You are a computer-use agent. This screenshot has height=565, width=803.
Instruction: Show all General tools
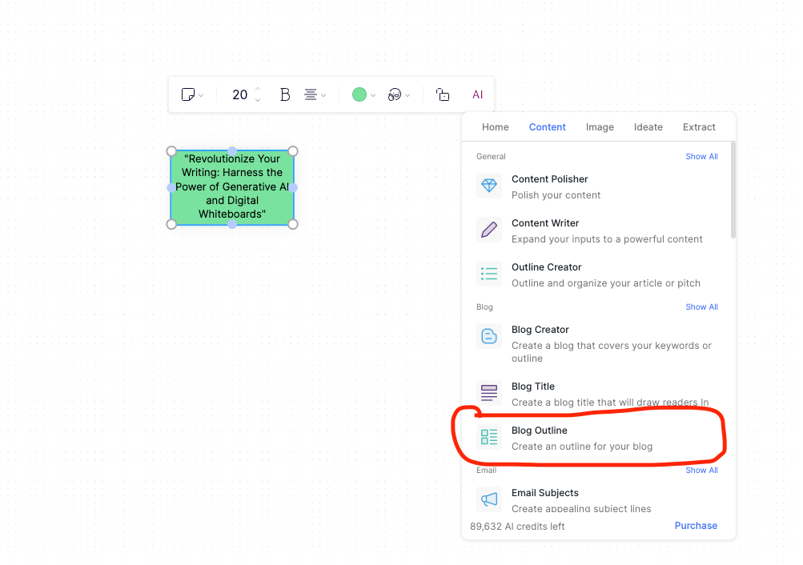click(701, 157)
